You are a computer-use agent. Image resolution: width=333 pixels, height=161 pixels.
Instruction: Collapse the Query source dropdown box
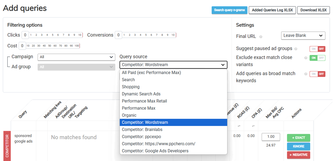coord(173,65)
